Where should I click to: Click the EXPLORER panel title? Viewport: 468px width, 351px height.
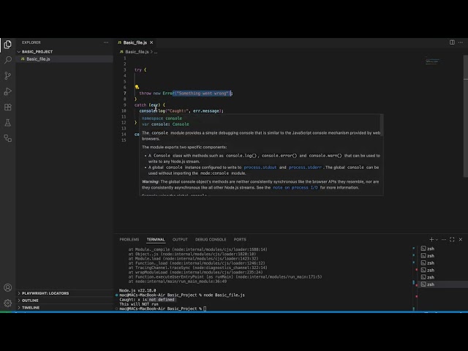(31, 42)
